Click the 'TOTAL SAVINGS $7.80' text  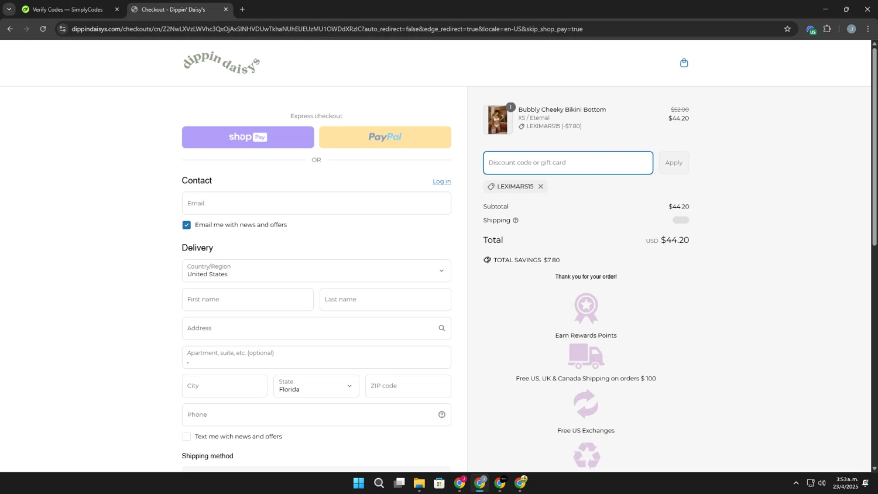(x=527, y=260)
